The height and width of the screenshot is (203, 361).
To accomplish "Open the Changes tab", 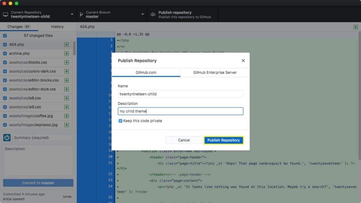I will click(19, 26).
